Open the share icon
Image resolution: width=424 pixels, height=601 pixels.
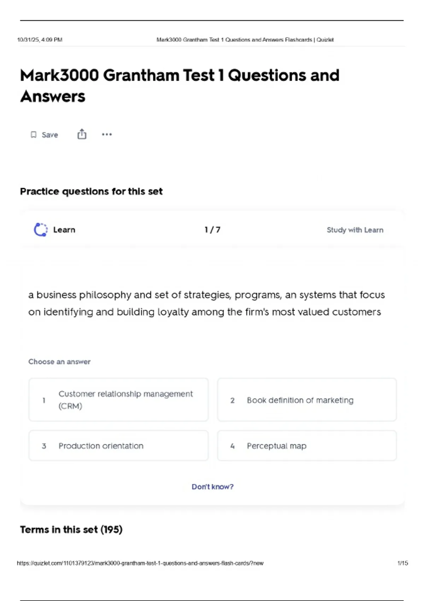[82, 134]
